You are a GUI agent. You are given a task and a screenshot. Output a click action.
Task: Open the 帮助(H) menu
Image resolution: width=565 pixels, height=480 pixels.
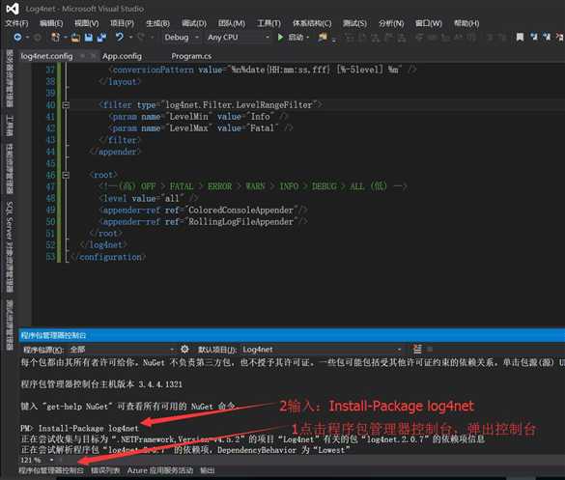(x=466, y=23)
